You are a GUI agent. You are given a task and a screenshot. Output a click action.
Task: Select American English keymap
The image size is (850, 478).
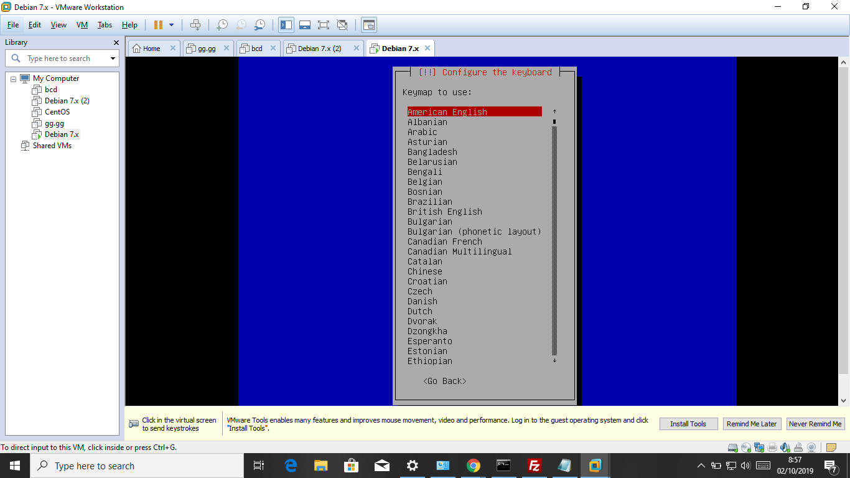pos(474,112)
